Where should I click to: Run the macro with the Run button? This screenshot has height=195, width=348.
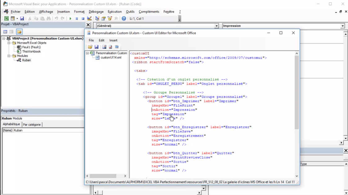point(70,18)
